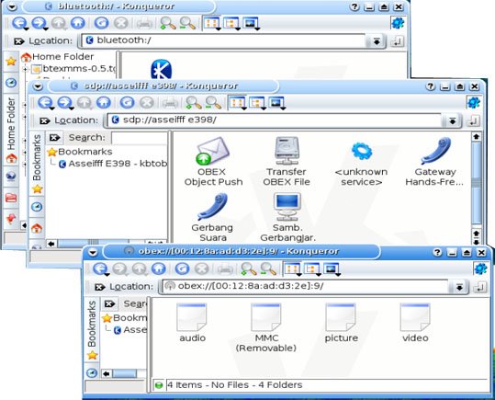Open OBEX Object Push service
This screenshot has width=495, height=400.
(x=213, y=161)
